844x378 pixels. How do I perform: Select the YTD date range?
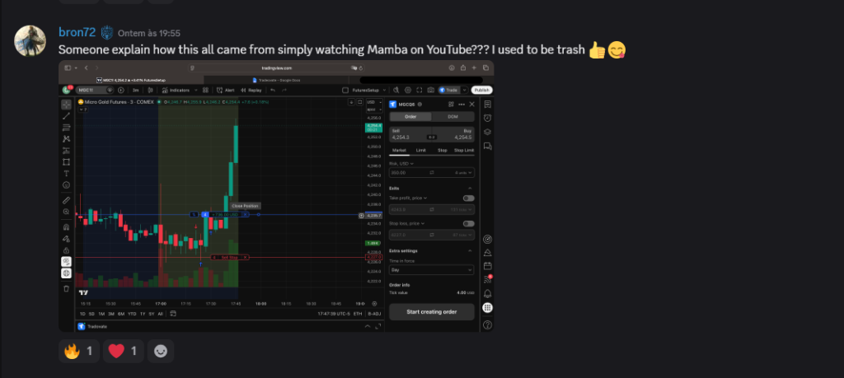click(132, 314)
